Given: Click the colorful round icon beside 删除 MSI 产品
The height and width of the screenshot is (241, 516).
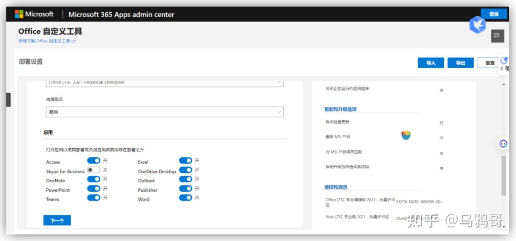Looking at the screenshot, I should coord(406,135).
